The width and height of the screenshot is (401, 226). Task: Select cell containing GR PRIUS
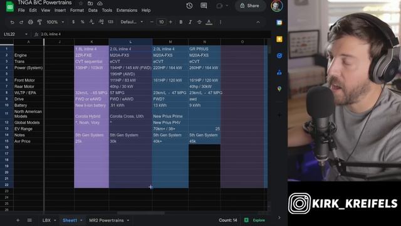pyautogui.click(x=204, y=49)
